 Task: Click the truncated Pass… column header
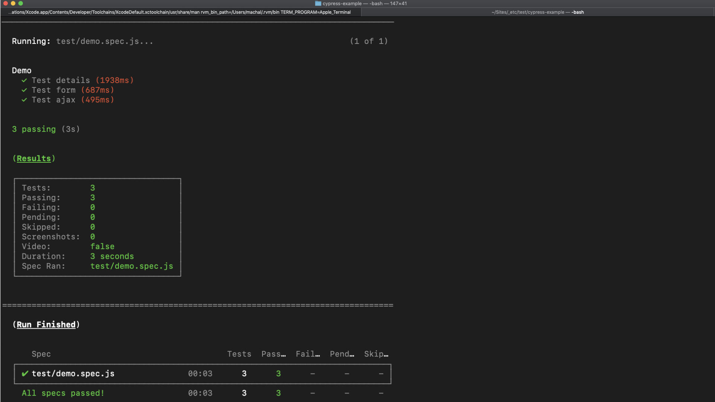pyautogui.click(x=273, y=354)
